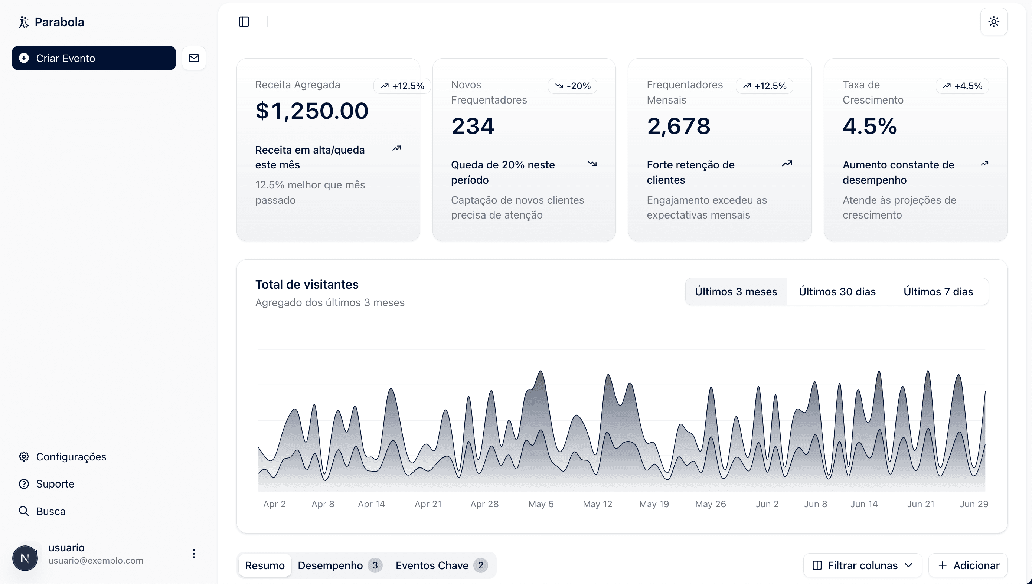The width and height of the screenshot is (1032, 584).
Task: Switch to the Desempenho tab
Action: [340, 565]
